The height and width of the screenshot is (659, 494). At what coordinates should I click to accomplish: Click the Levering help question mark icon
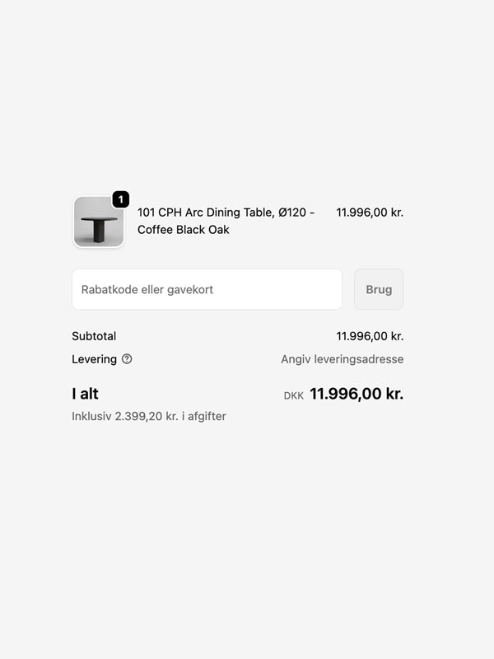[x=127, y=359]
